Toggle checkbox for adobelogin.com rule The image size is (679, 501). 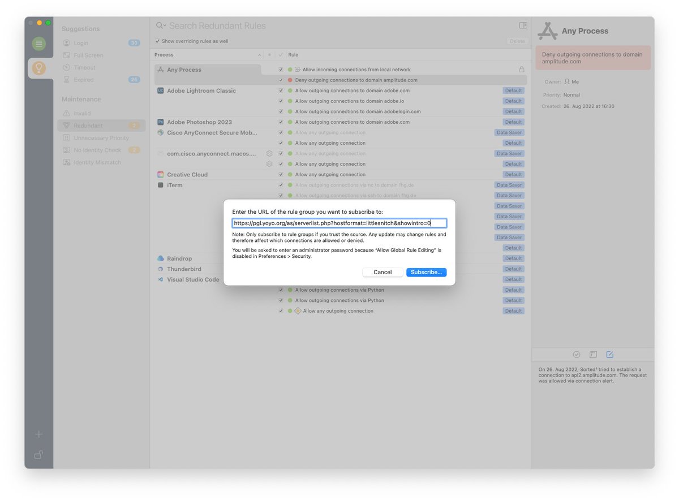(x=281, y=111)
